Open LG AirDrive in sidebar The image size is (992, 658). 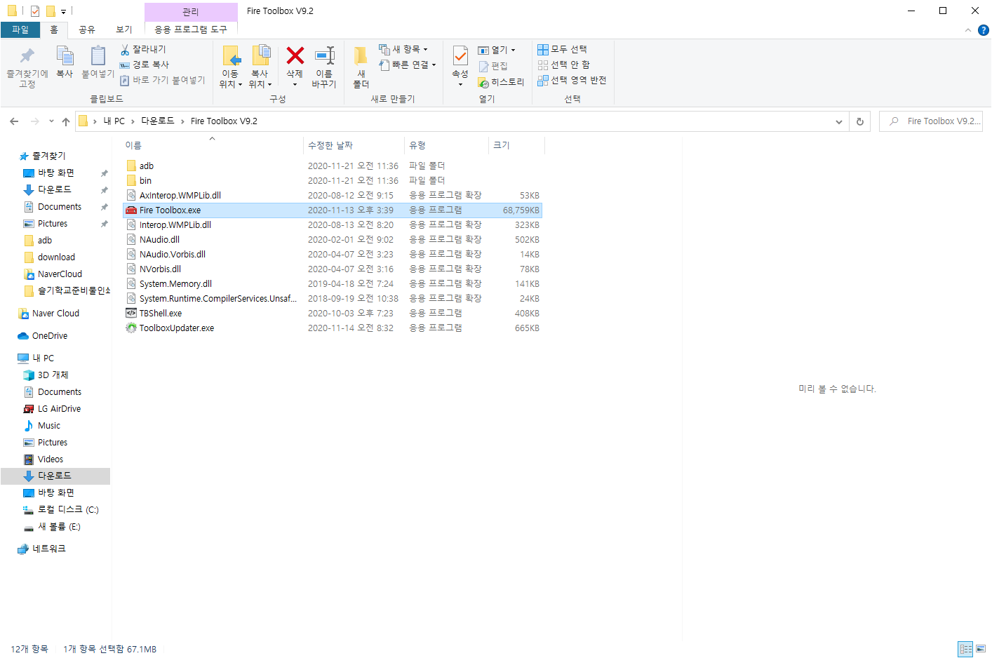[x=59, y=409]
